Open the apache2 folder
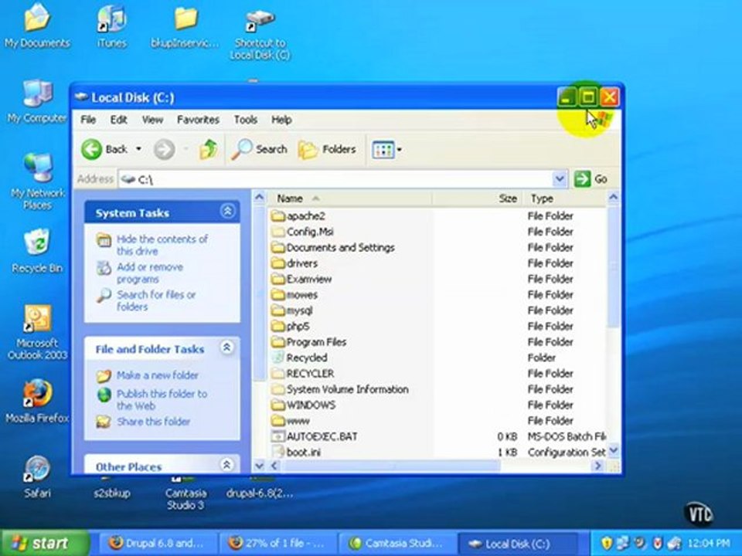 click(x=298, y=216)
